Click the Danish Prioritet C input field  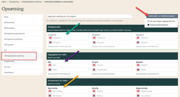[x=158, y=38]
